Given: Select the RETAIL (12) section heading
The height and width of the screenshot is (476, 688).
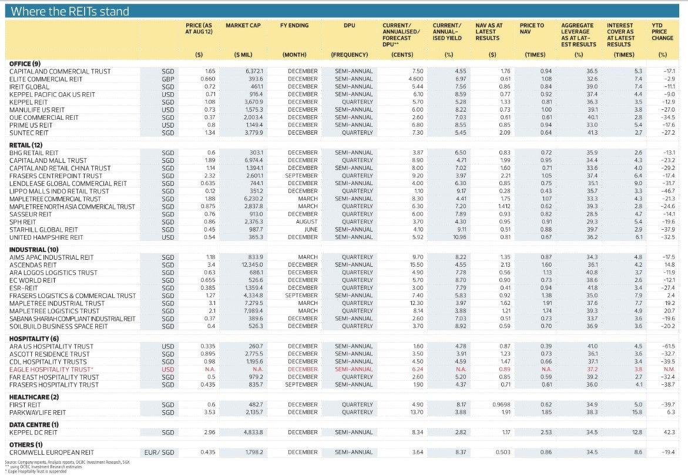Looking at the screenshot, I should [x=25, y=145].
